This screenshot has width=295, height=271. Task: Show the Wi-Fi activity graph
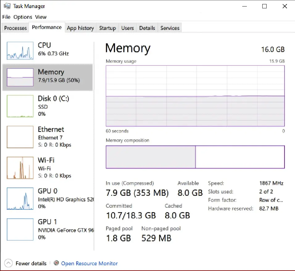[x=20, y=168]
